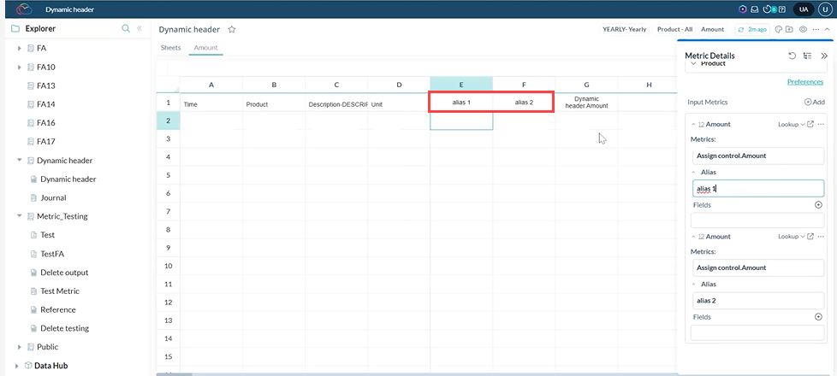The width and height of the screenshot is (837, 376).
Task: Collapse the Metric_Testing tree node
Action: [x=20, y=216]
